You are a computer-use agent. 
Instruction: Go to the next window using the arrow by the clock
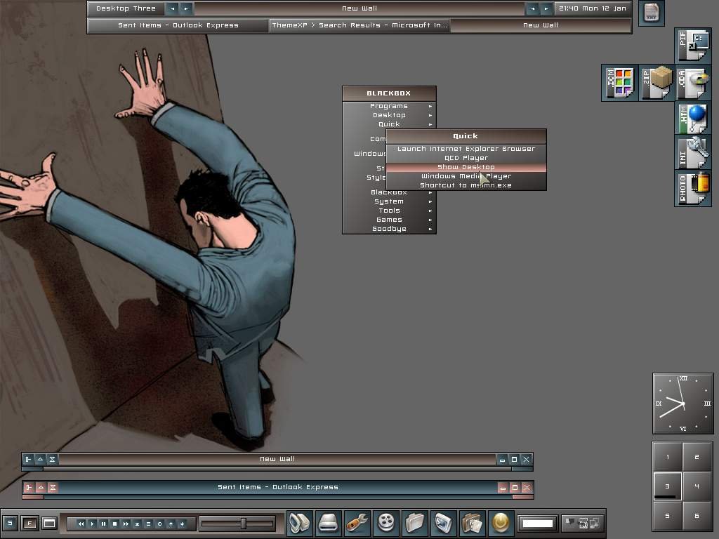click(x=546, y=8)
